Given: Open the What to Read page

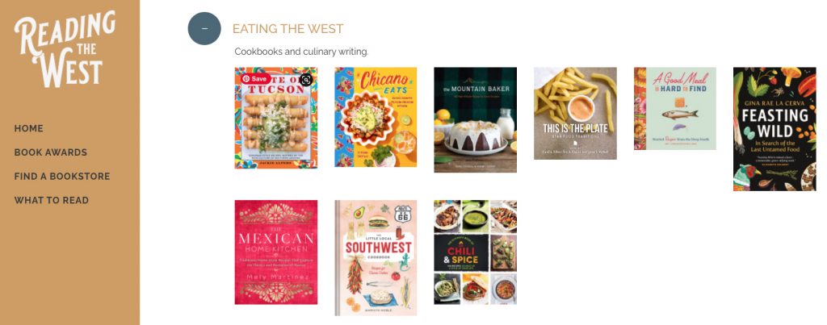Looking at the screenshot, I should (x=51, y=200).
